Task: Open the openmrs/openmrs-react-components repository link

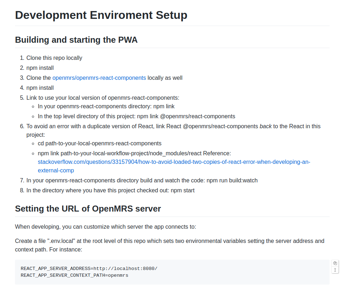Action: (99, 78)
